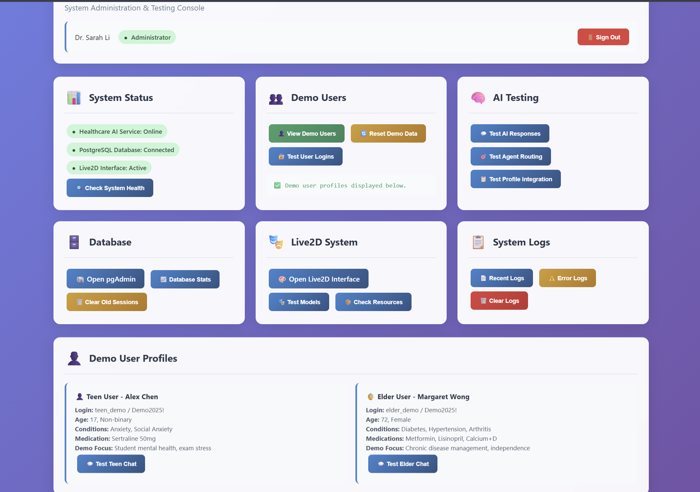The width and height of the screenshot is (700, 492).
Task: Open Live2D Interface
Action: (x=318, y=279)
